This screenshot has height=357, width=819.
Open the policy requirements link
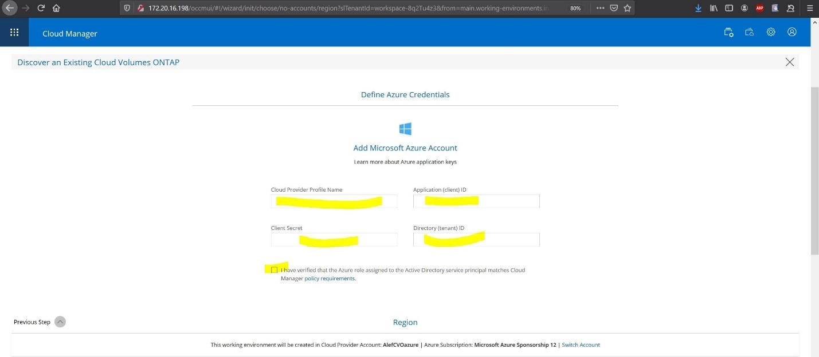[x=330, y=279]
